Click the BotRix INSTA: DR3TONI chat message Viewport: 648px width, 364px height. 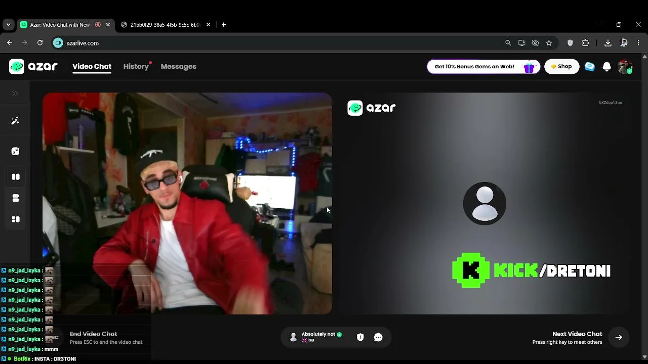(39, 359)
